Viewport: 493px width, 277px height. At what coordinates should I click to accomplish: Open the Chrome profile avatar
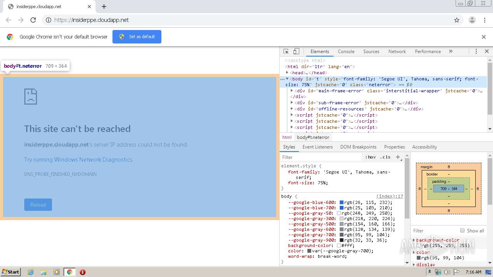[x=472, y=20]
